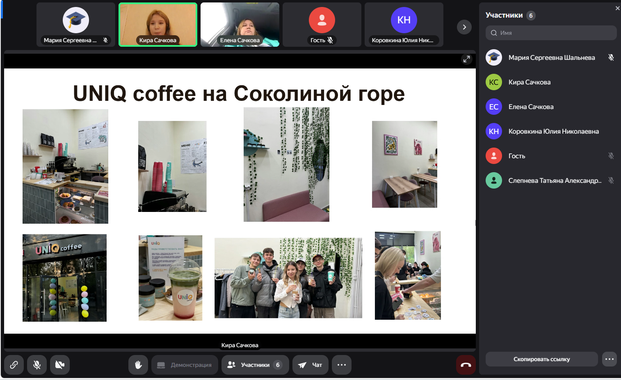Show next participants with the right chevron
This screenshot has height=380, width=621.
click(x=464, y=27)
